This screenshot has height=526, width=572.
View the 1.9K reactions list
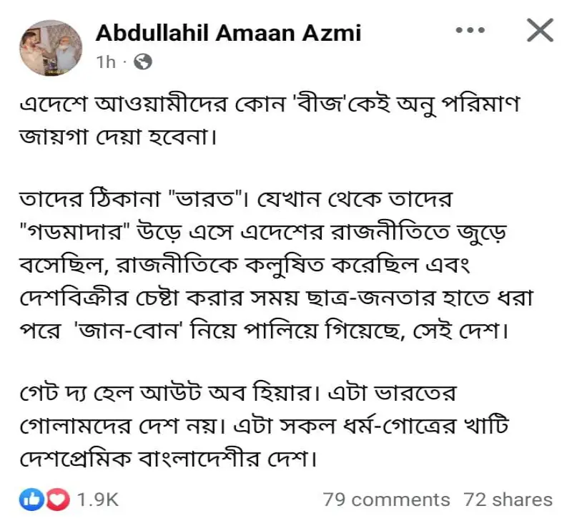coord(97,500)
